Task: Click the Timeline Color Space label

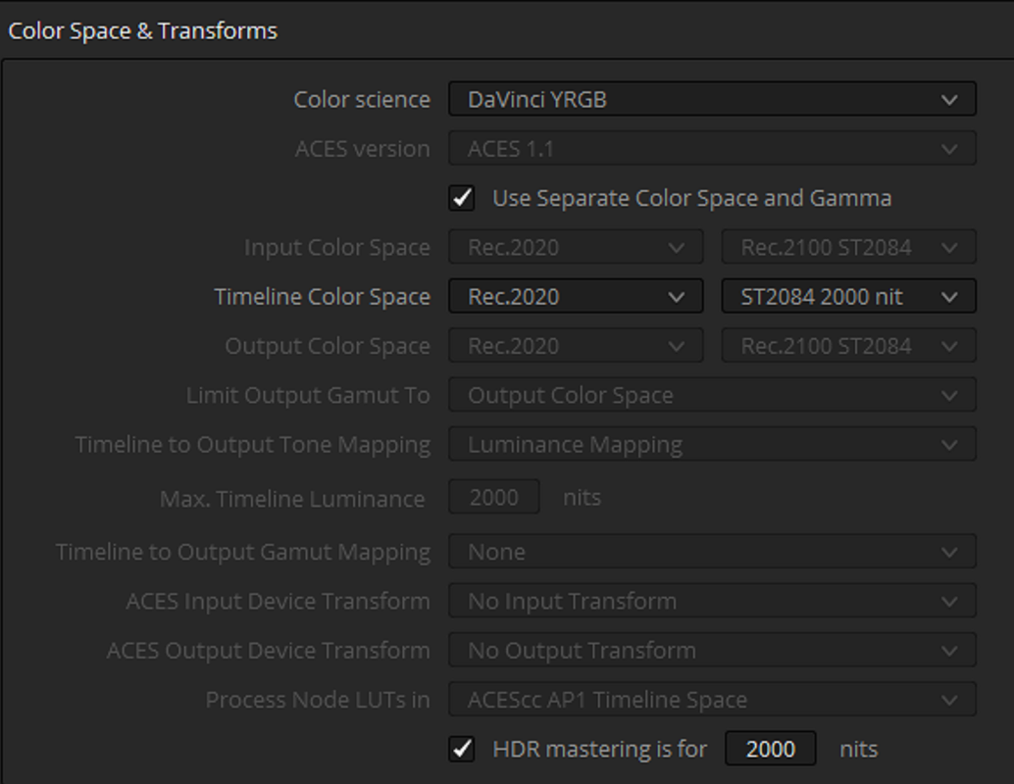Action: pyautogui.click(x=322, y=297)
